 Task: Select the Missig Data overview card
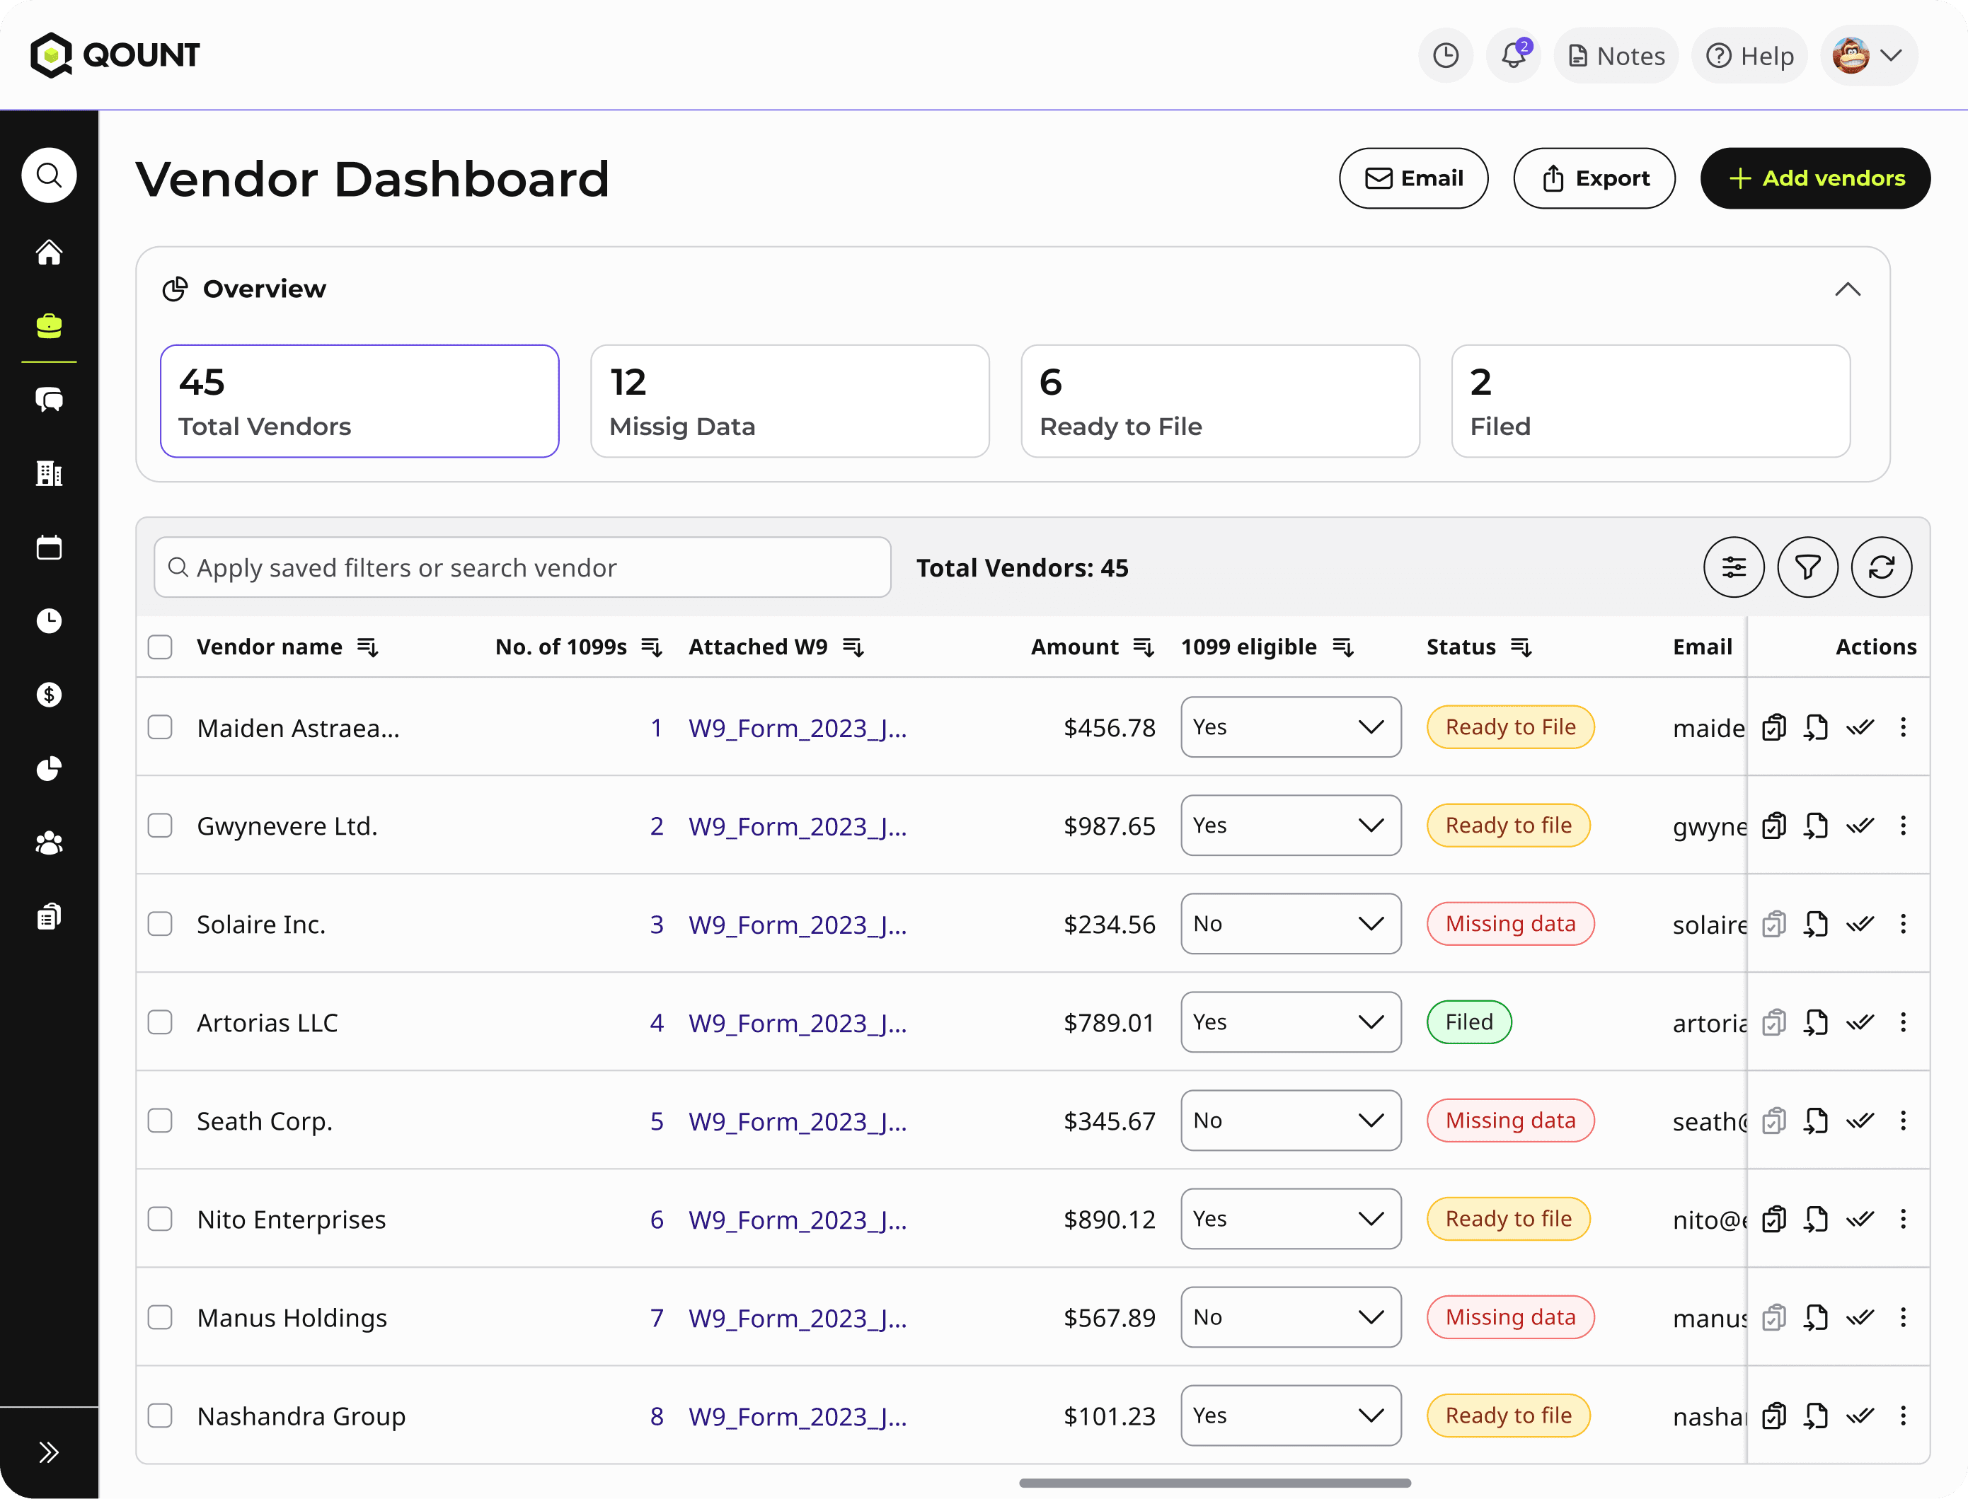[x=789, y=402]
